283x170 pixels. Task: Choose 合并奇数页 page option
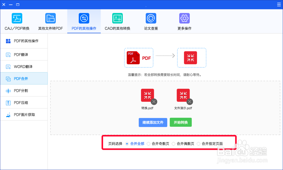coord(148,143)
